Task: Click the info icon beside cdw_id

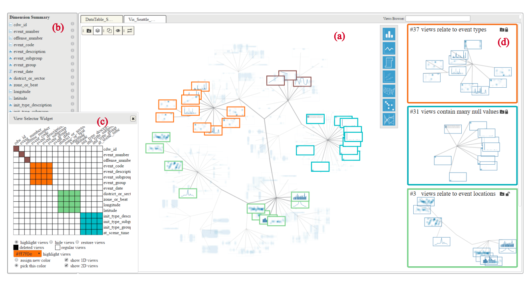Action: coord(73,24)
